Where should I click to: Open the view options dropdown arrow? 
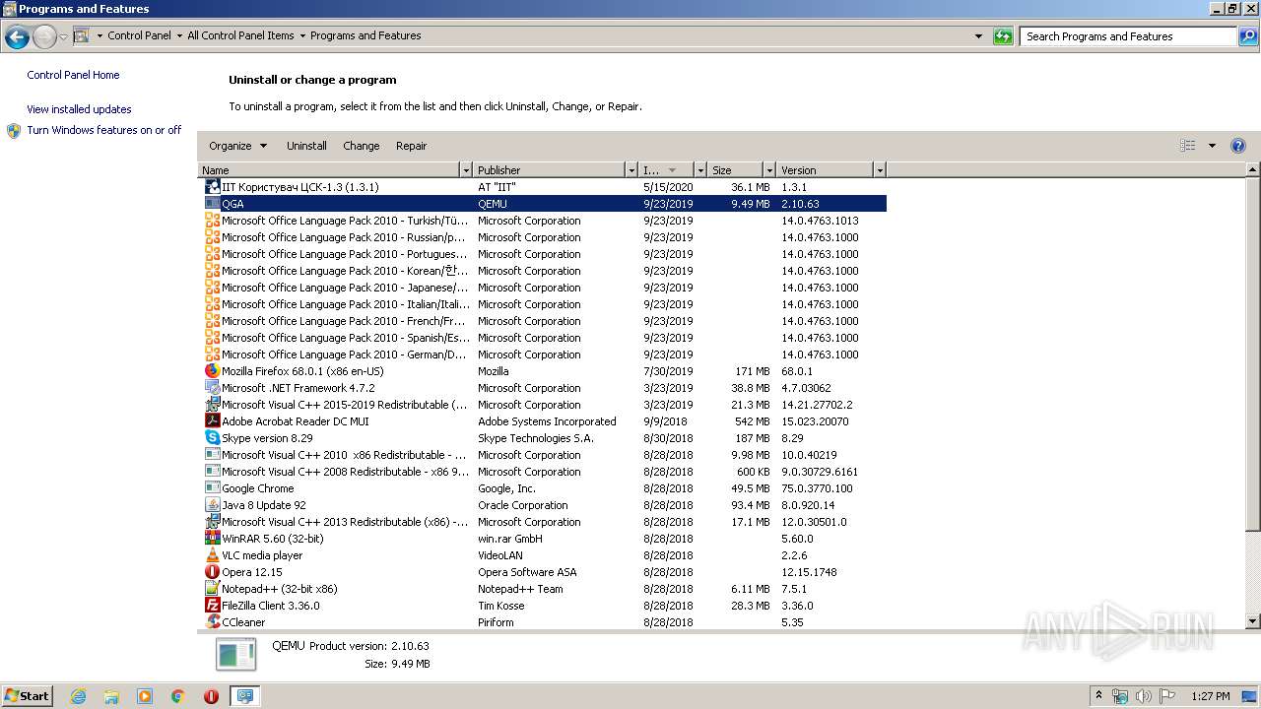coord(1212,146)
